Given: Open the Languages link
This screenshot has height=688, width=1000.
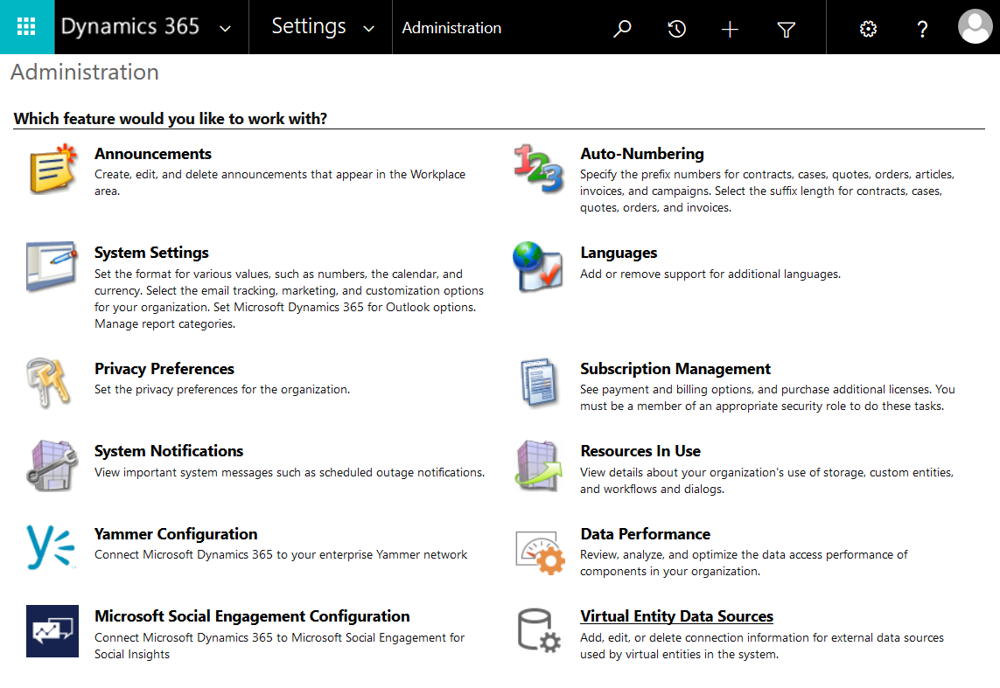Looking at the screenshot, I should pos(619,253).
